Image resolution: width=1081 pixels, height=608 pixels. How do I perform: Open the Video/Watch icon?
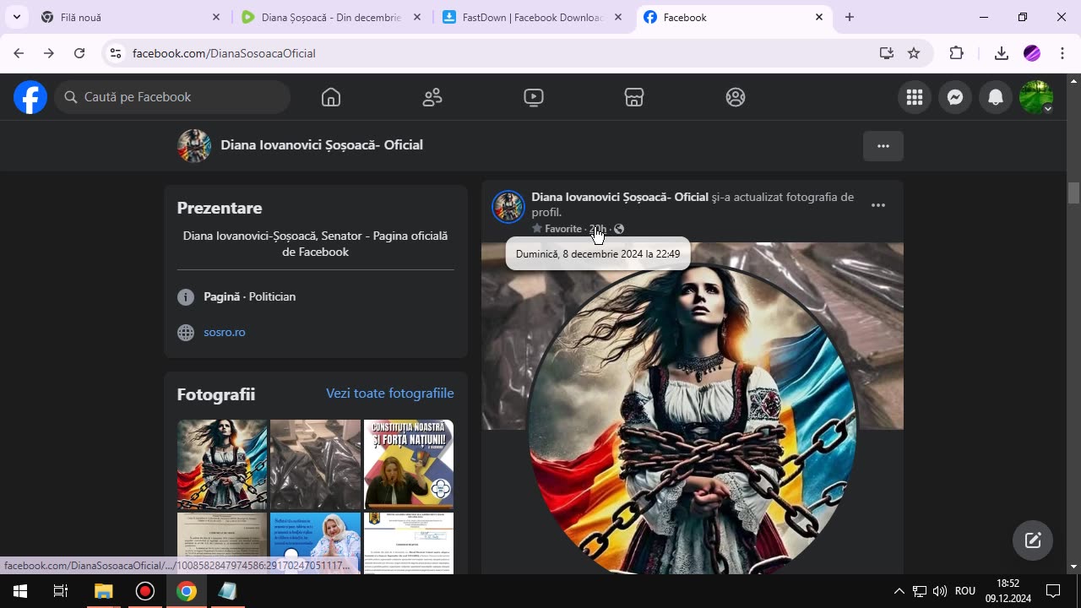point(534,97)
